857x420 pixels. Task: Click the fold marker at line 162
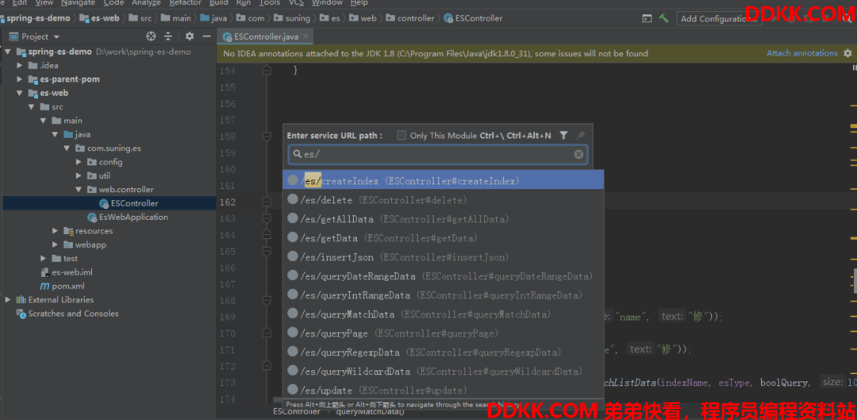click(x=267, y=202)
